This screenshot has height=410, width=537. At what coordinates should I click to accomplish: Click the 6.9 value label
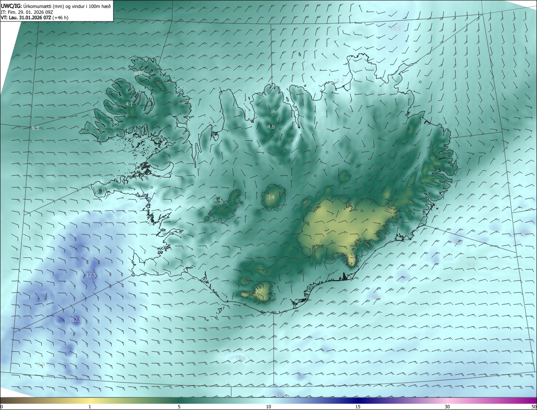(35, 128)
